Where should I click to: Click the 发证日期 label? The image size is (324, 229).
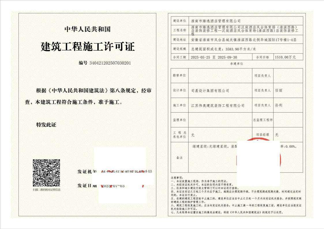(87, 186)
